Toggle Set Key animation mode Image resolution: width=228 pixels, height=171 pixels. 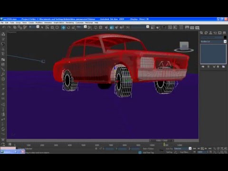tap(169, 152)
